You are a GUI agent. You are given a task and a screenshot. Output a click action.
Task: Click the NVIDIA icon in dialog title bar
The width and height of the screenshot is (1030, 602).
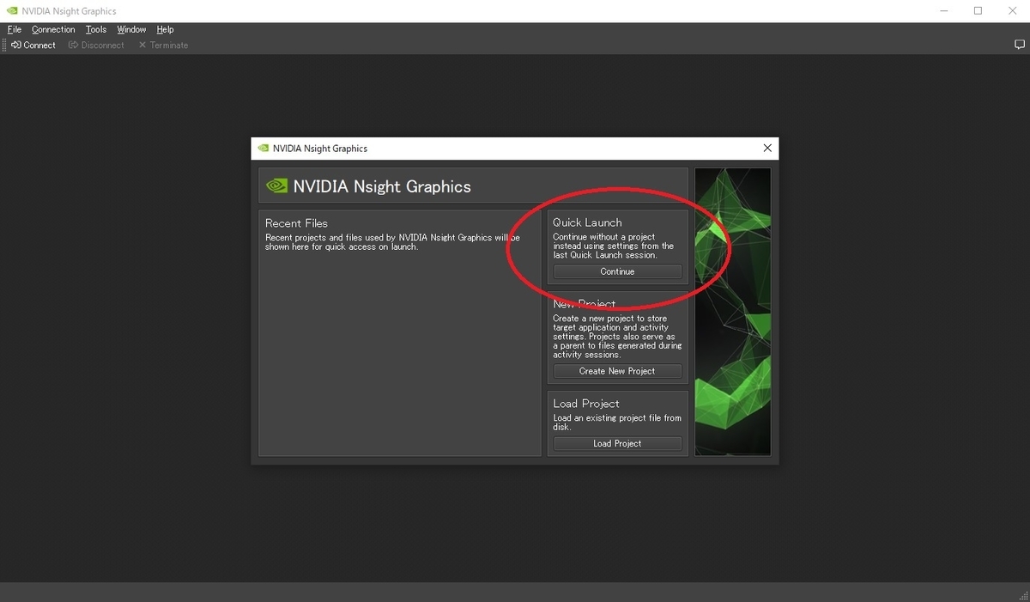click(x=263, y=148)
